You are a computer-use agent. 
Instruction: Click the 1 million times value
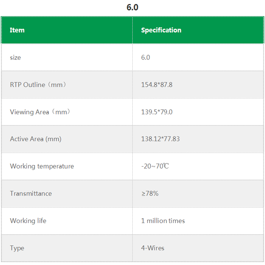tap(163, 221)
